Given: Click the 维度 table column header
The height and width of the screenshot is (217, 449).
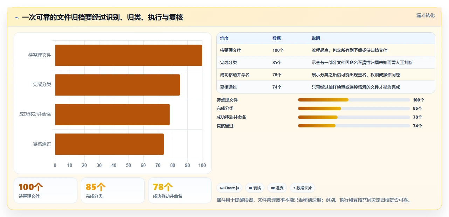Looking at the screenshot, I should (224, 38).
